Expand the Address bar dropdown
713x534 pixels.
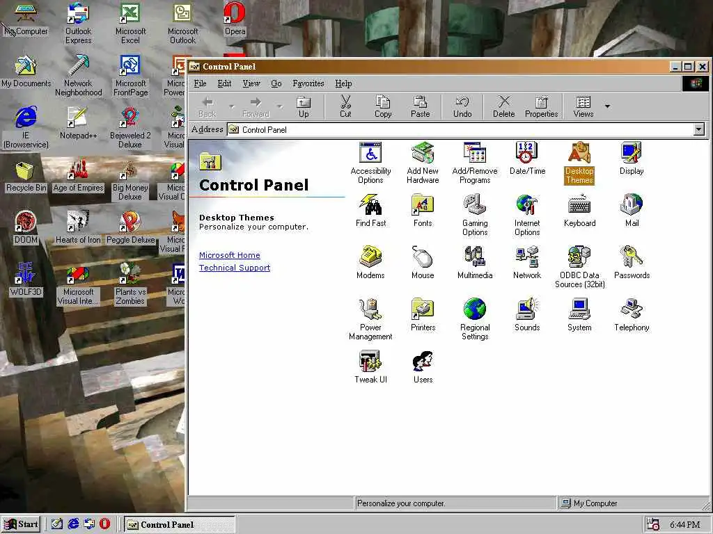(699, 129)
